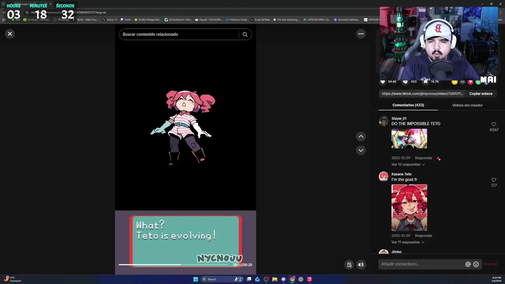
Task: Open the clock showing 8:10 PM
Action: point(496,279)
